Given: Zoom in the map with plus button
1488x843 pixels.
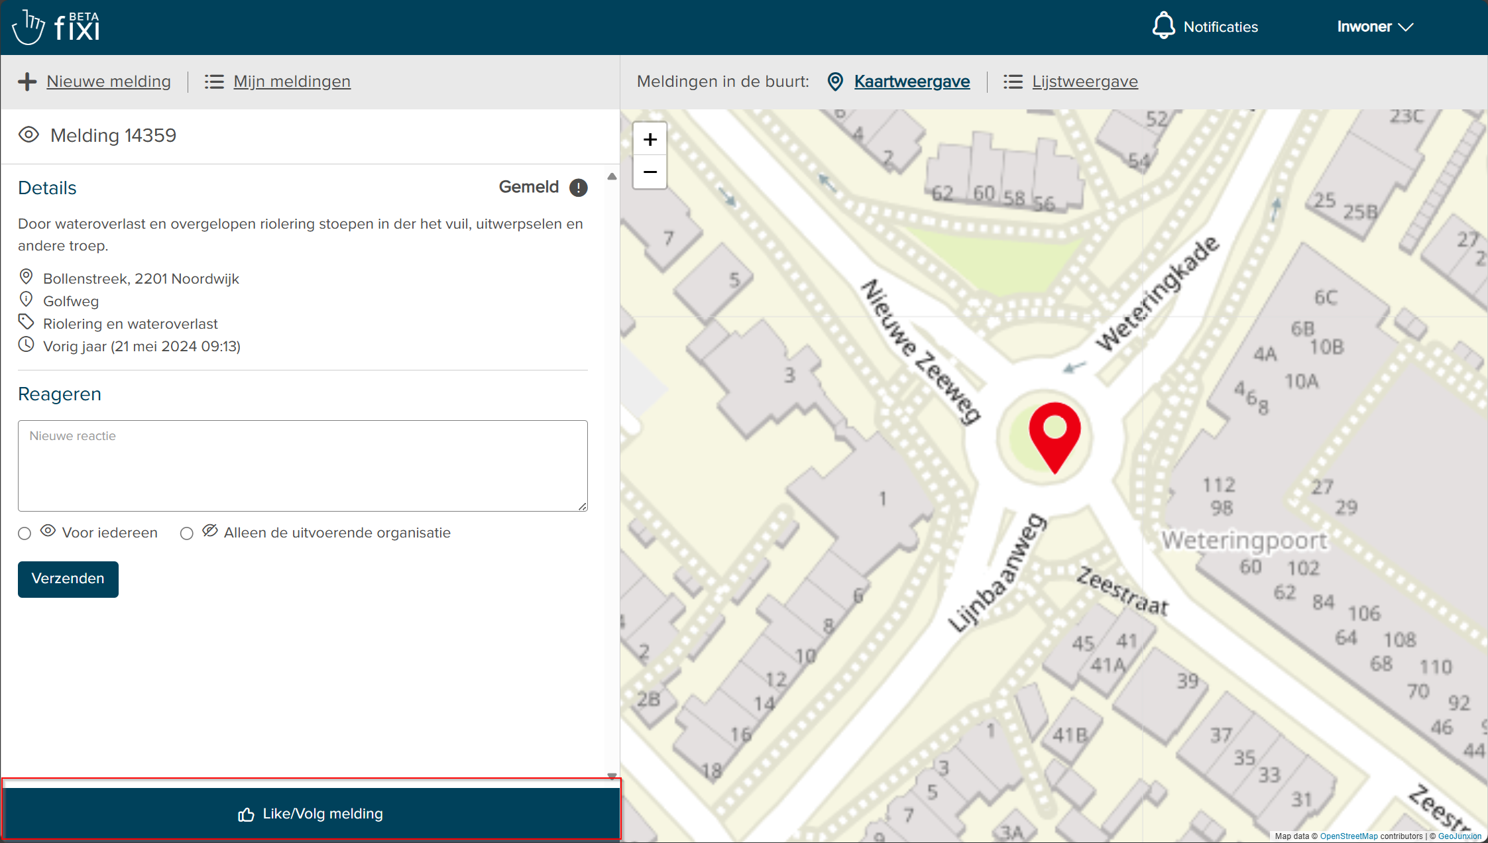Looking at the screenshot, I should 650,140.
